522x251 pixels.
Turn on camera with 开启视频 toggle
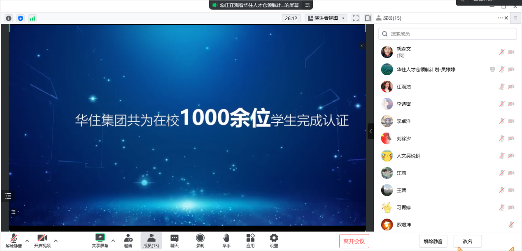(42, 241)
